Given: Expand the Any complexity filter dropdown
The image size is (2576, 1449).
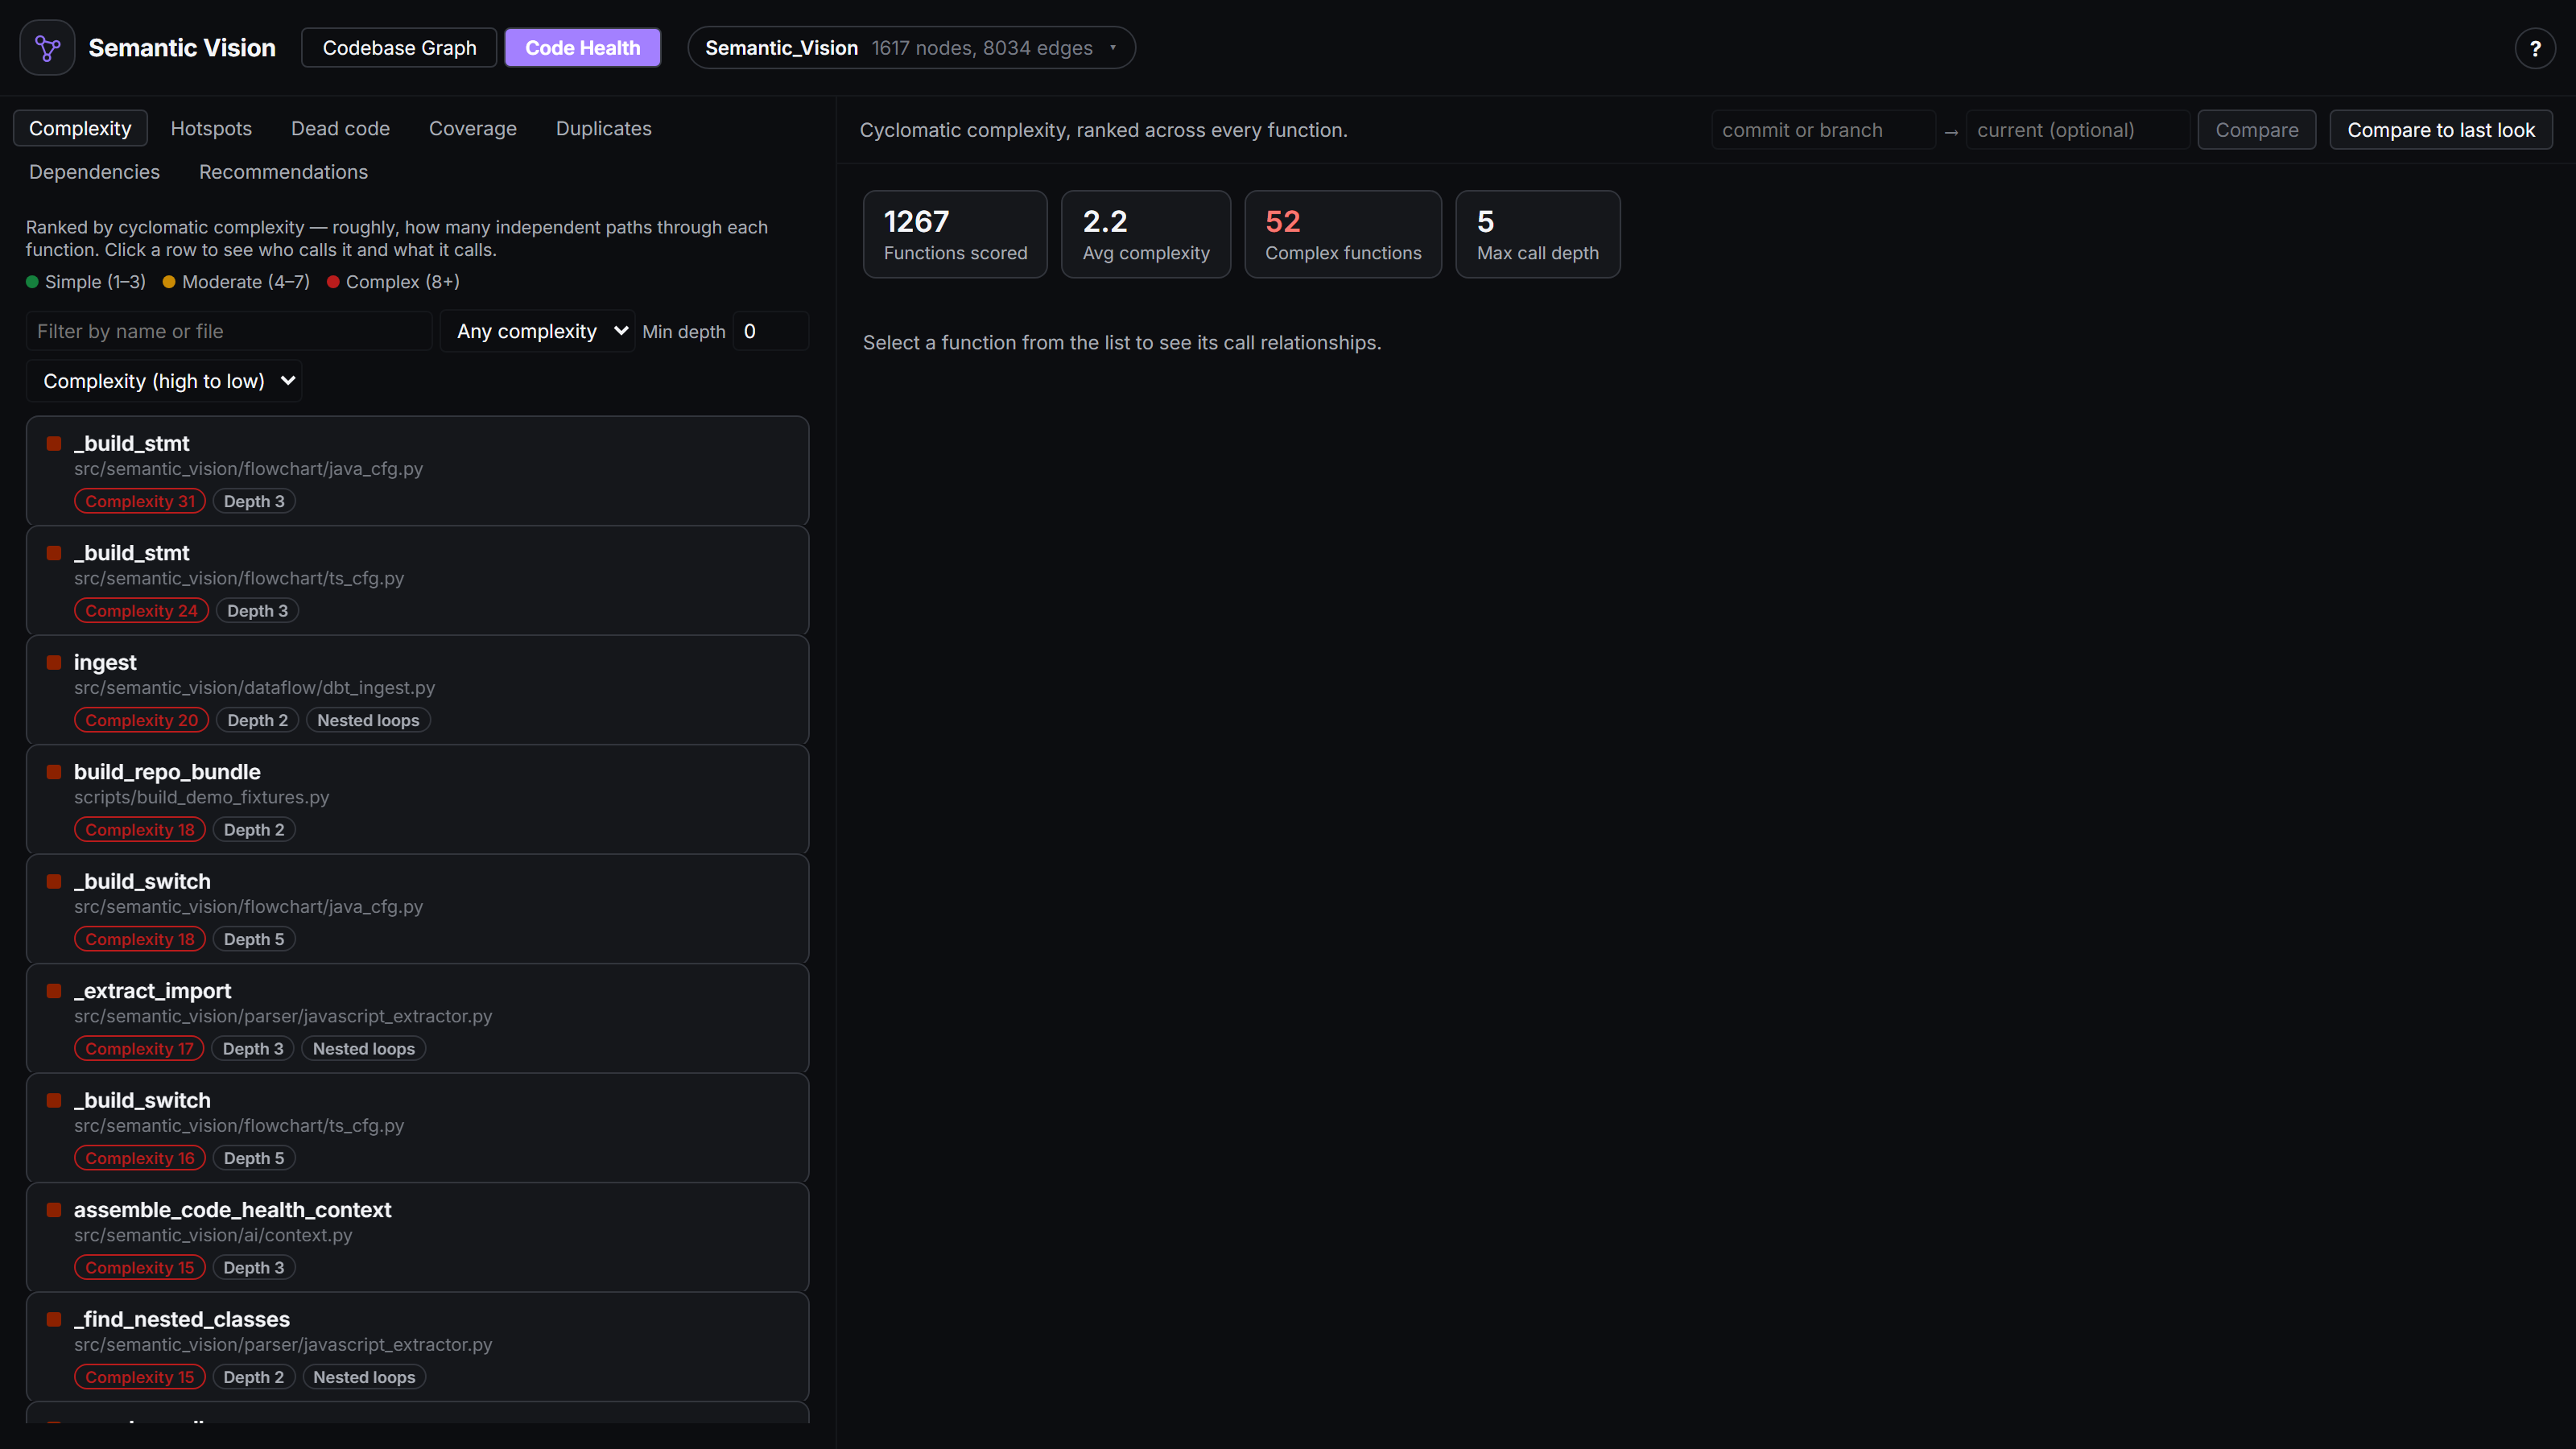Looking at the screenshot, I should (538, 331).
